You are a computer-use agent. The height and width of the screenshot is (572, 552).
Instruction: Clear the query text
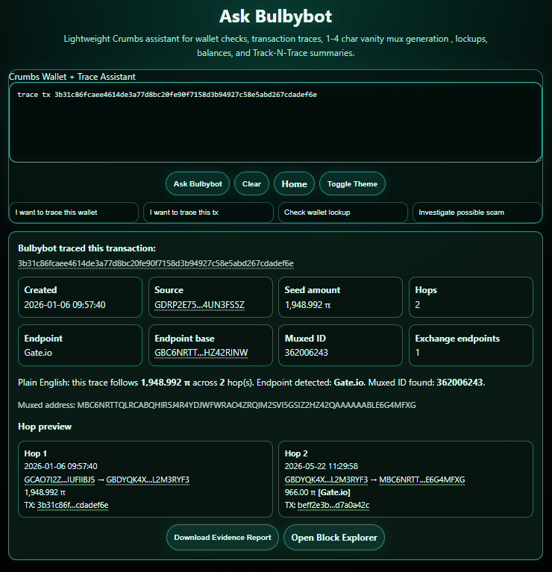[x=251, y=184]
